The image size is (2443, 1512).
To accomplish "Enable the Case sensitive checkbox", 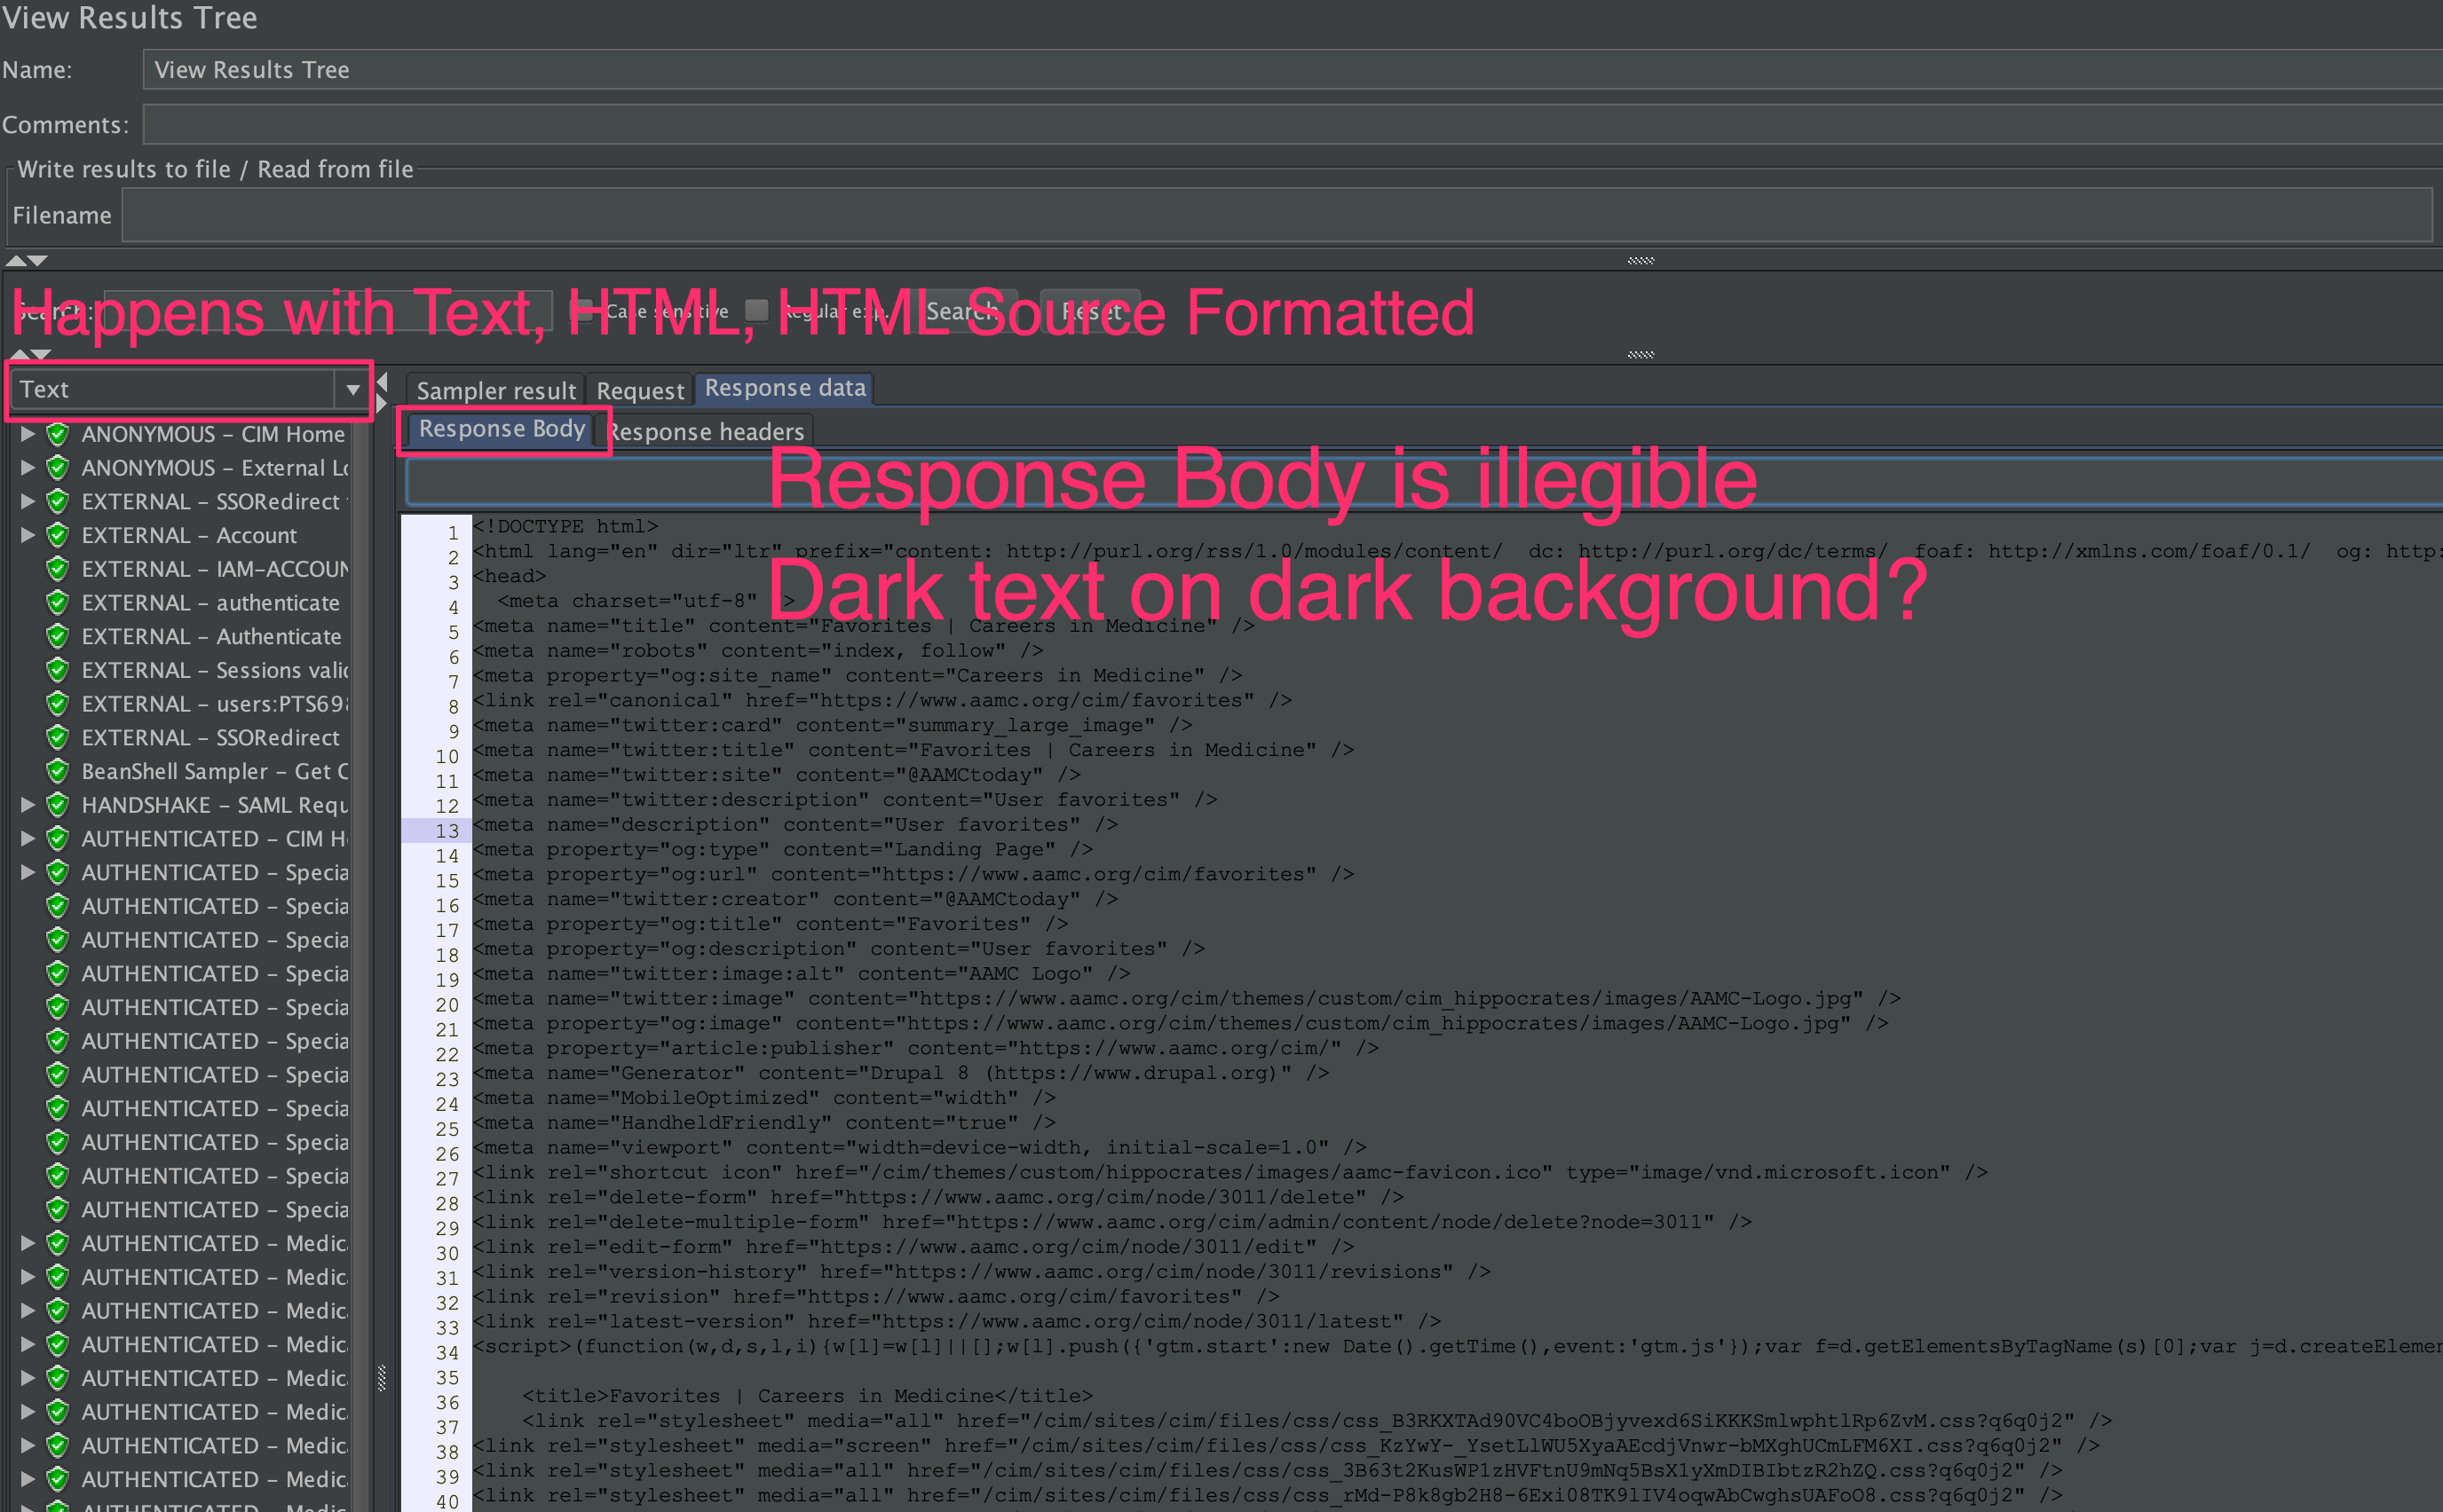I will coord(581,311).
